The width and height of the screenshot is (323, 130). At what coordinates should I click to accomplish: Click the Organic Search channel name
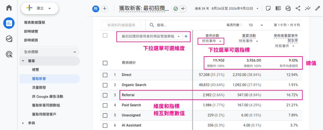click(x=134, y=85)
